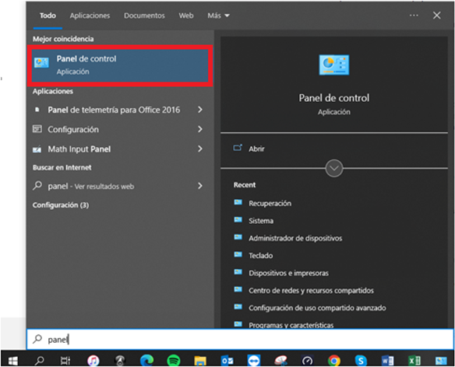455x367 pixels.
Task: Open Excel from the taskbar
Action: point(414,361)
